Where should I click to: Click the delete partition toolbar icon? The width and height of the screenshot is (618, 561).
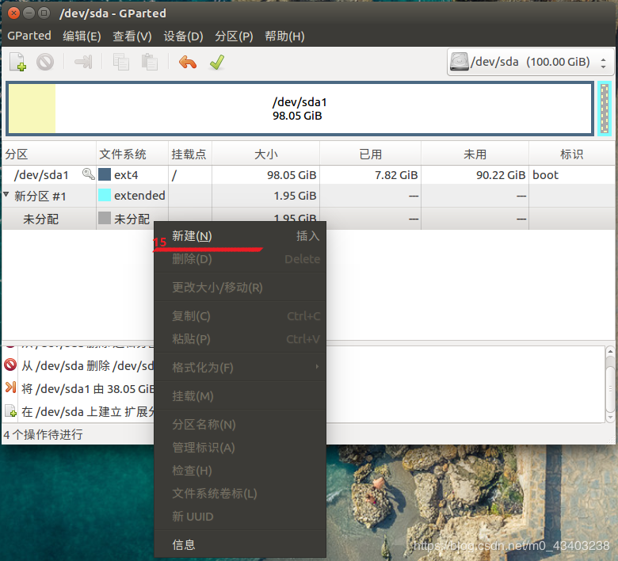(x=45, y=62)
